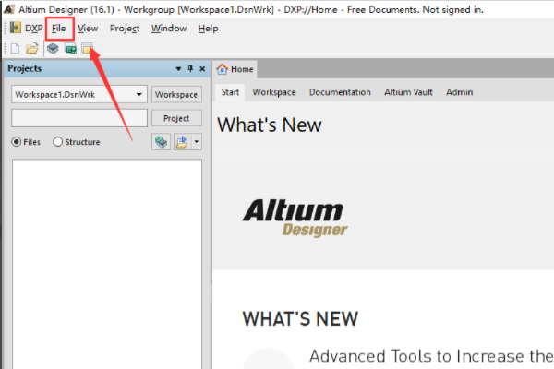This screenshot has width=554, height=369.
Task: Click the yellow workspace toolbar icon
Action: pos(88,48)
